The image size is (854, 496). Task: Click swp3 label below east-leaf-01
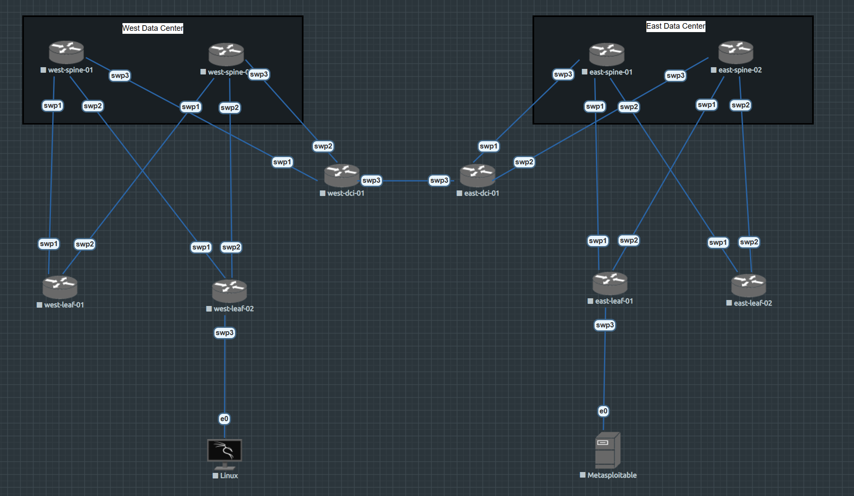[605, 325]
